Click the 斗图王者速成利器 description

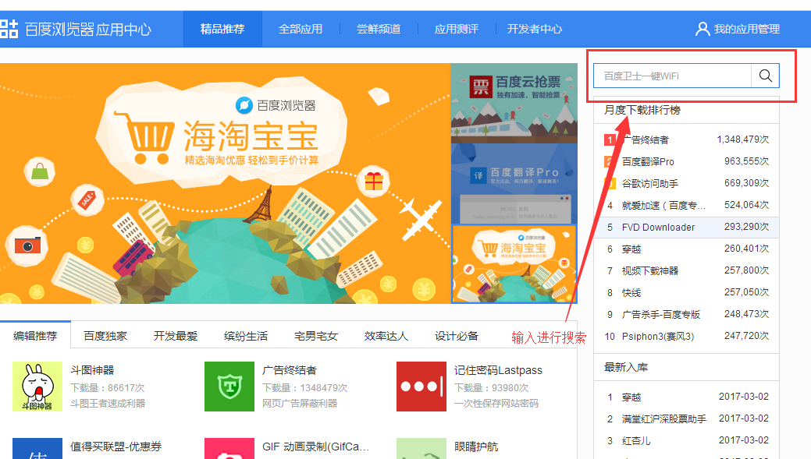pyautogui.click(x=108, y=403)
